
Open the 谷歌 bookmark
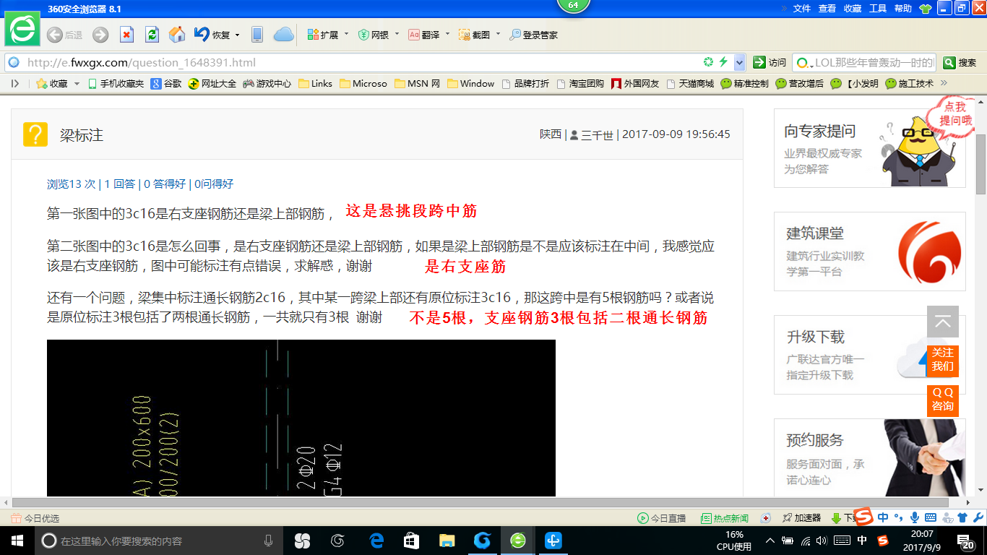(x=166, y=84)
